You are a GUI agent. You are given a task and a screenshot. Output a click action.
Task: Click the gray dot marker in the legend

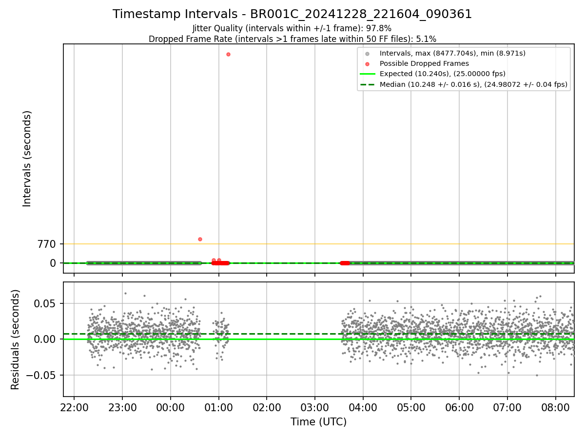pos(368,54)
